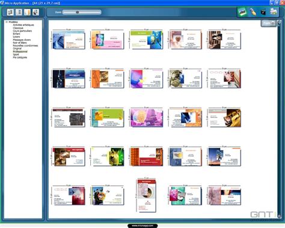Viewport: 285px width, 228px height.
Task: Choose the orange and pink card template
Action: click(x=108, y=40)
